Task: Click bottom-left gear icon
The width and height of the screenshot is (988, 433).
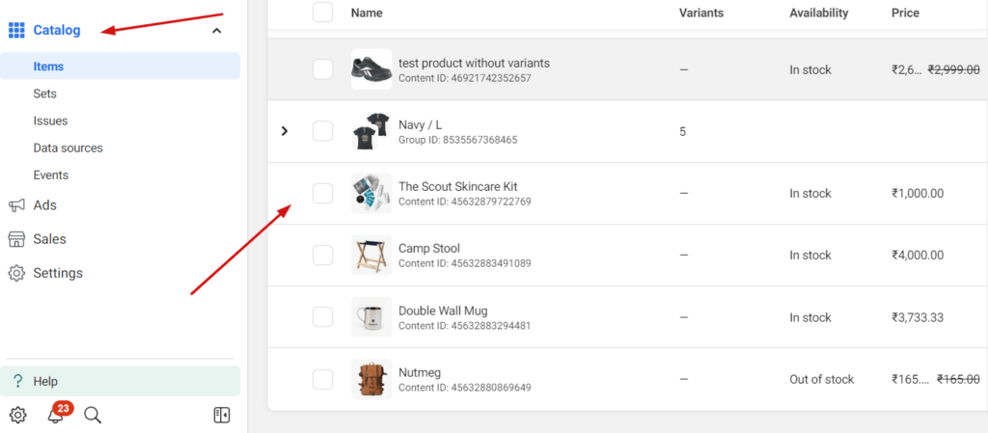Action: point(18,416)
